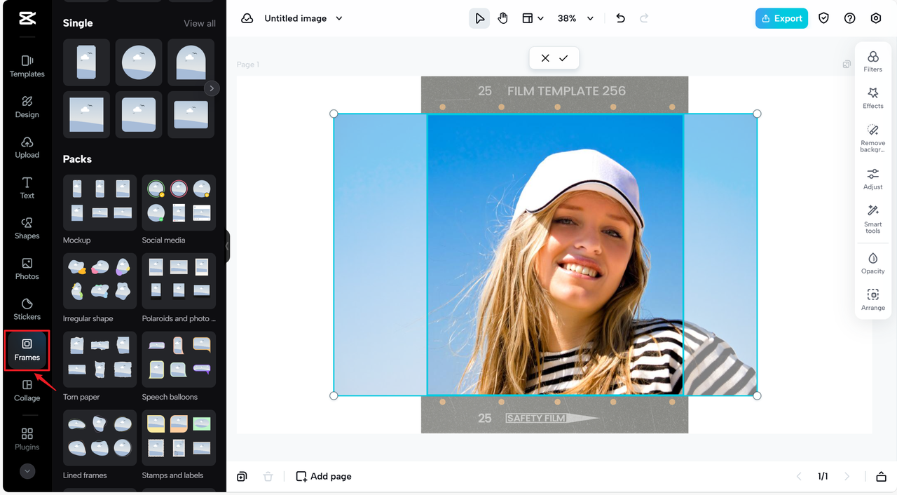Open the pages overview icon at bottom right

[x=881, y=477]
